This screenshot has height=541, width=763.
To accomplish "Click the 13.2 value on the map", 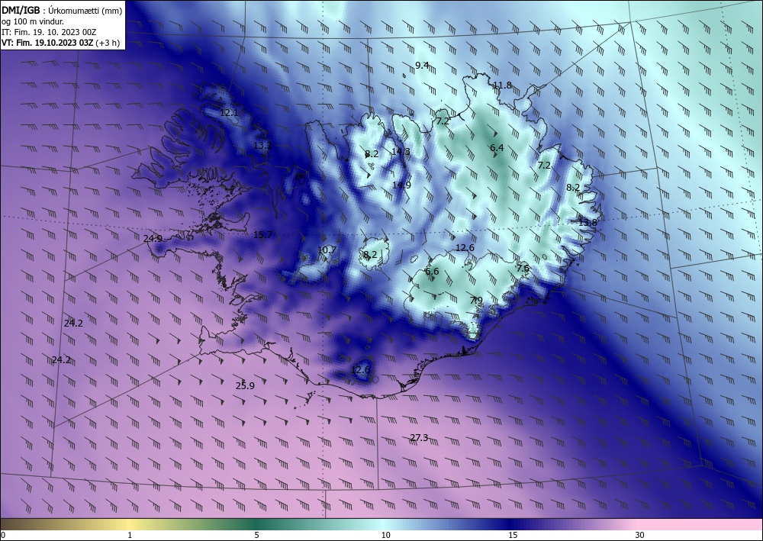I will 262,146.
